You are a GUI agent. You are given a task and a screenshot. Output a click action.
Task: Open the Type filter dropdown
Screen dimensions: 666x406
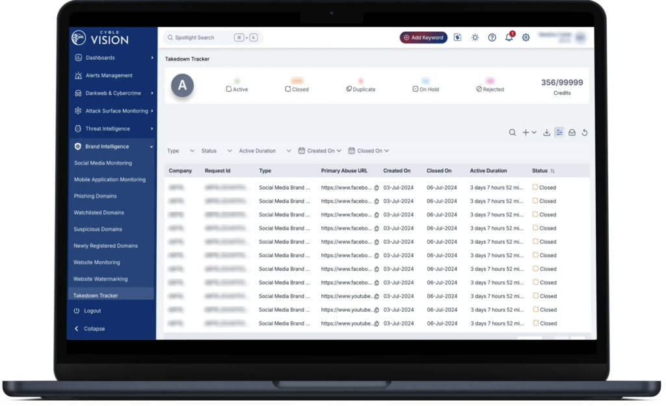[x=177, y=150]
